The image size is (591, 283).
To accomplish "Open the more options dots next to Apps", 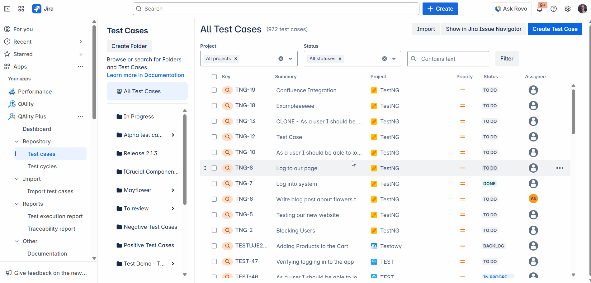I will click(x=80, y=66).
